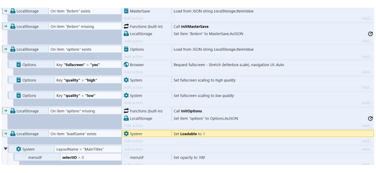Select action Call InitOptions
This screenshot has height=173, width=376.
click(x=273, y=111)
